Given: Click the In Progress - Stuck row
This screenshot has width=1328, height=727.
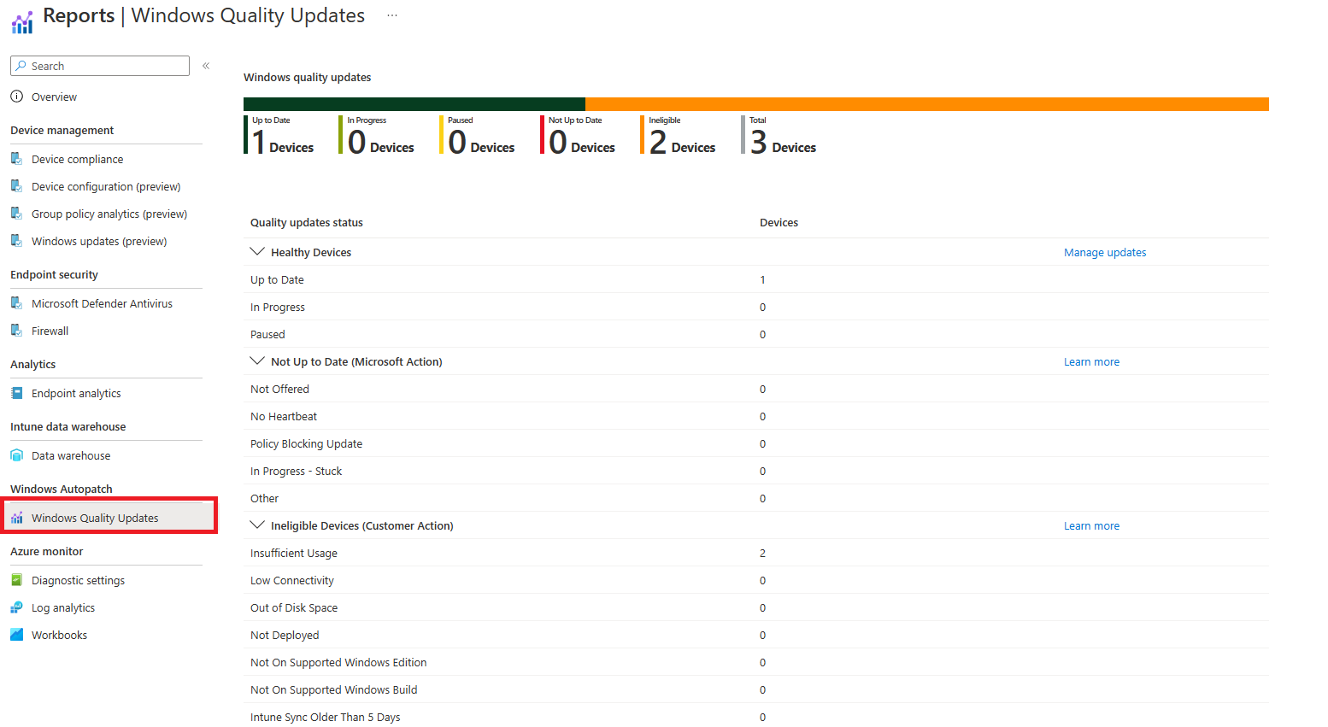Looking at the screenshot, I should pos(755,471).
